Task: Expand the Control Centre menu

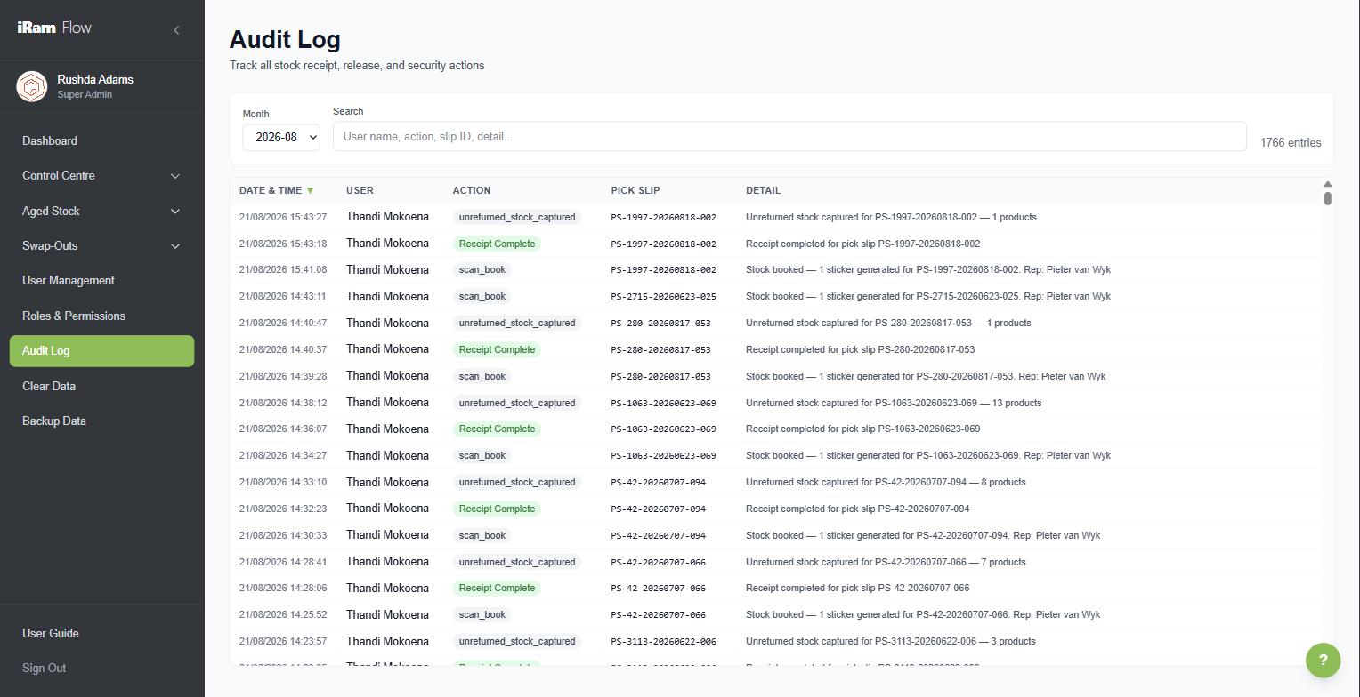Action: coord(101,176)
